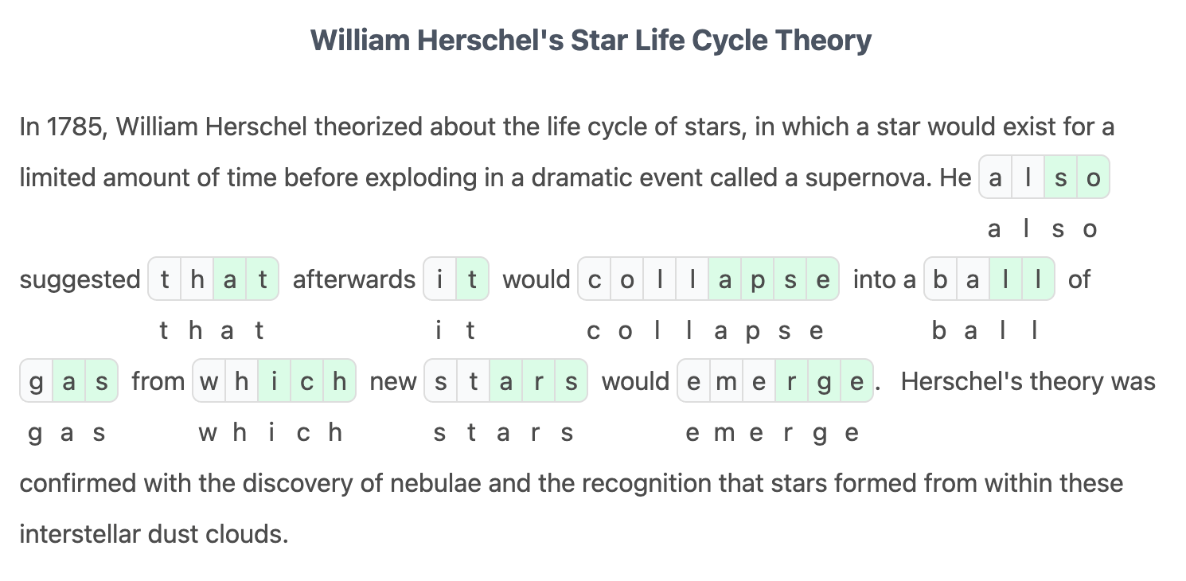Focus the 'h' box in 'that'
Screen dimensions: 1186x581
(197, 279)
